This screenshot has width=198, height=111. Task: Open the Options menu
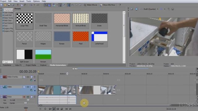click(x=36, y=1)
